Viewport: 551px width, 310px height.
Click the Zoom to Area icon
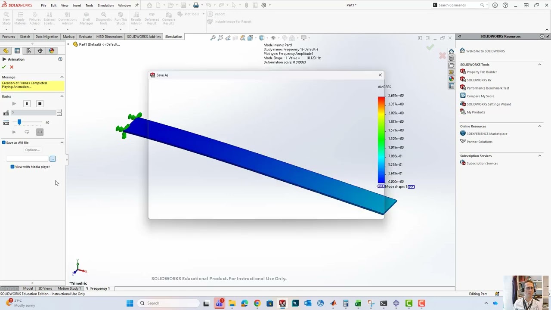220,38
